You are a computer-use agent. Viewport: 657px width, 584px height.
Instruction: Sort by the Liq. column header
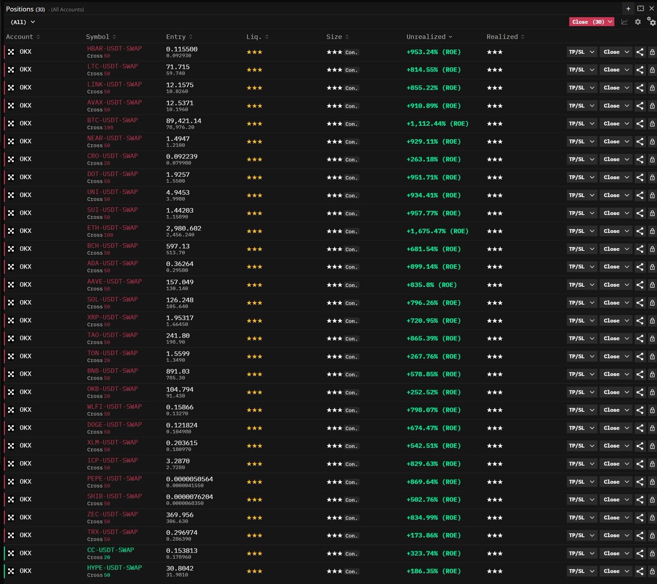pos(257,37)
